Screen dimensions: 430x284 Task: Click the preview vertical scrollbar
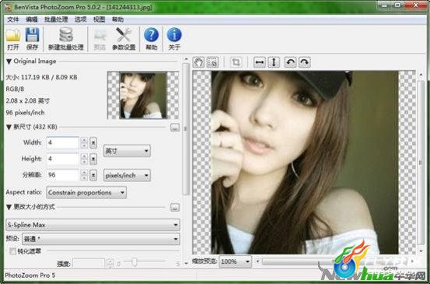421,162
